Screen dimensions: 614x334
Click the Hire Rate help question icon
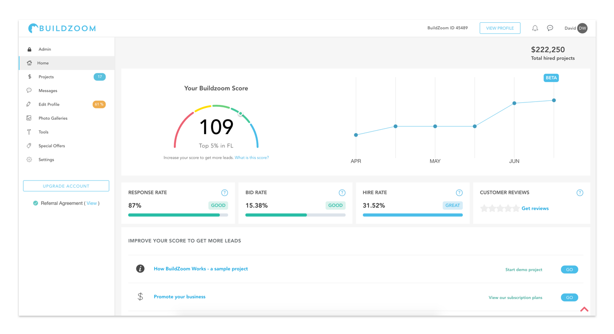coord(459,192)
